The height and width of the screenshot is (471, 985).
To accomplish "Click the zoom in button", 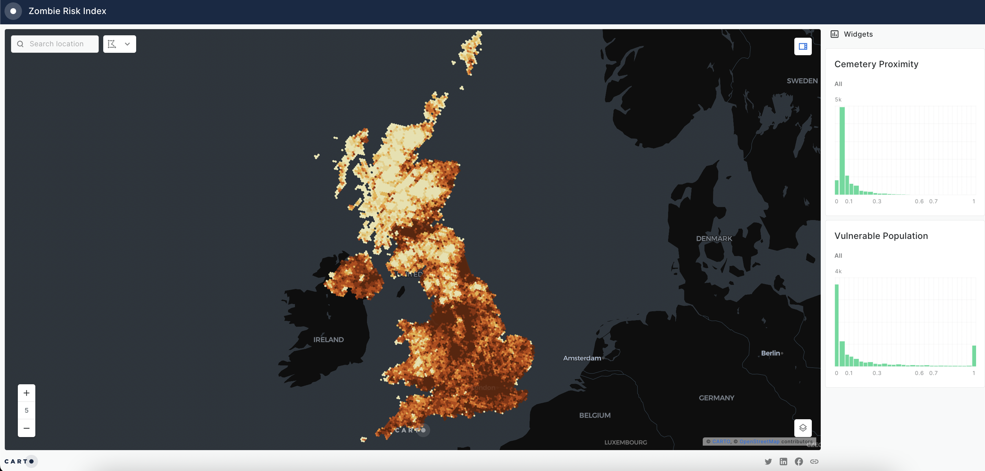I will (26, 392).
